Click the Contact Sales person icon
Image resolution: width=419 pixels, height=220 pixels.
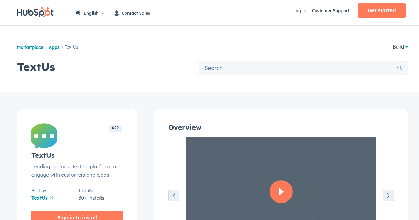pyautogui.click(x=116, y=13)
